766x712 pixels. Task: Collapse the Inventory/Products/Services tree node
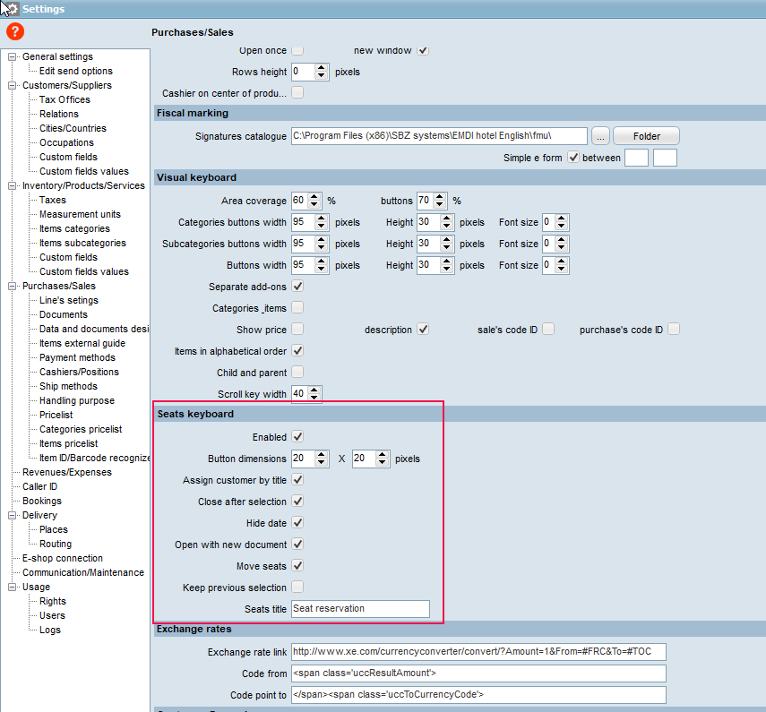[12, 185]
